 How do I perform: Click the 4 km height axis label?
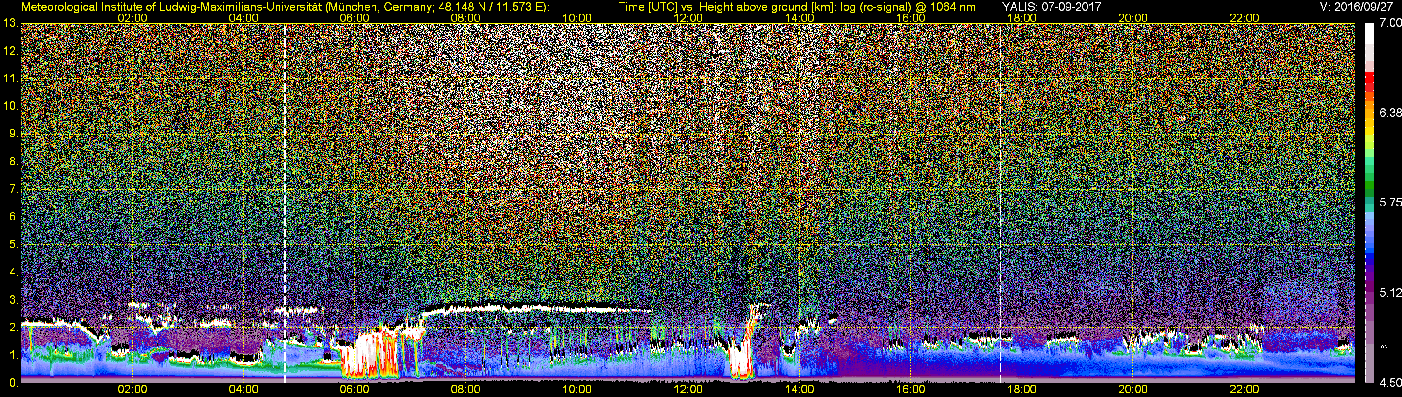(x=13, y=272)
